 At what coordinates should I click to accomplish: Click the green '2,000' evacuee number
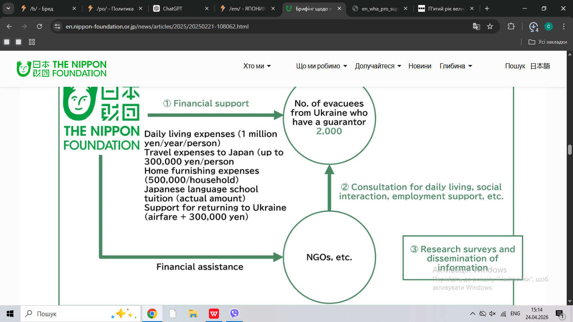[329, 131]
